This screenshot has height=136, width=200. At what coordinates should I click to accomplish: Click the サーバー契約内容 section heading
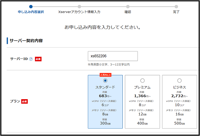pyautogui.click(x=26, y=41)
